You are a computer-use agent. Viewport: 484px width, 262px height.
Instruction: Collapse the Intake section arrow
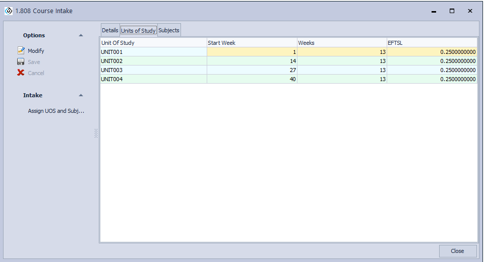click(81, 95)
